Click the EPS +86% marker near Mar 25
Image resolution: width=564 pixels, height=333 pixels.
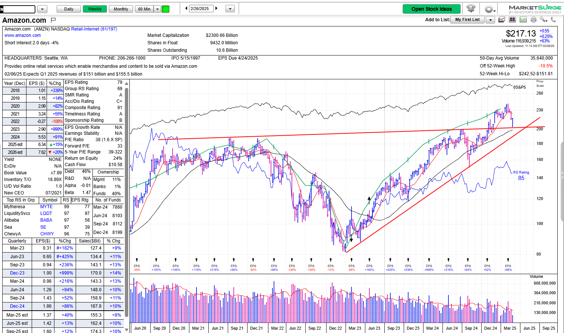(508, 267)
